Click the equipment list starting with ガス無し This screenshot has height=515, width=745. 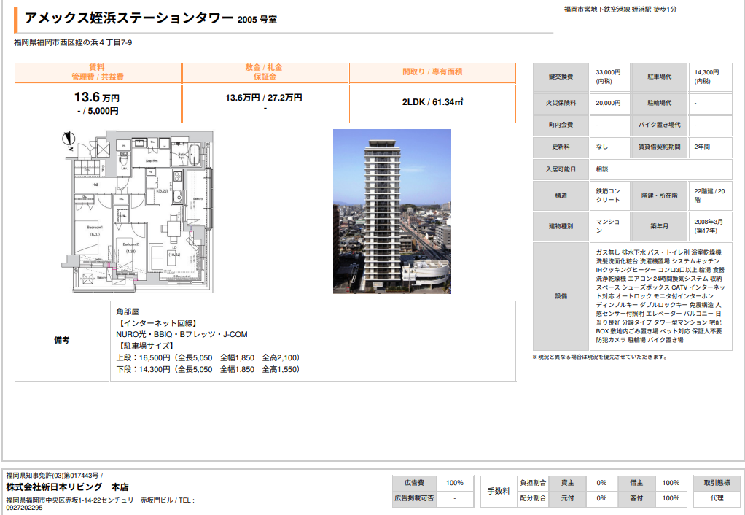660,296
